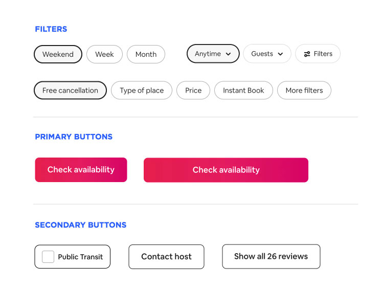Click the Public Transit label text
Viewport: 382px width, 289px height.
pyautogui.click(x=80, y=257)
